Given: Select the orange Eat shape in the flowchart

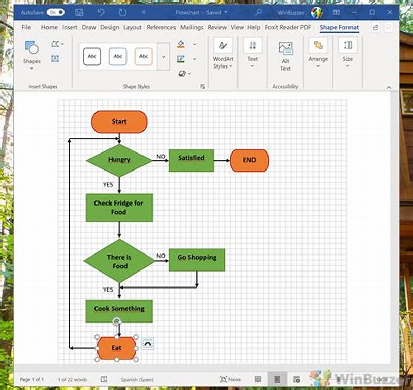Looking at the screenshot, I should (x=116, y=348).
